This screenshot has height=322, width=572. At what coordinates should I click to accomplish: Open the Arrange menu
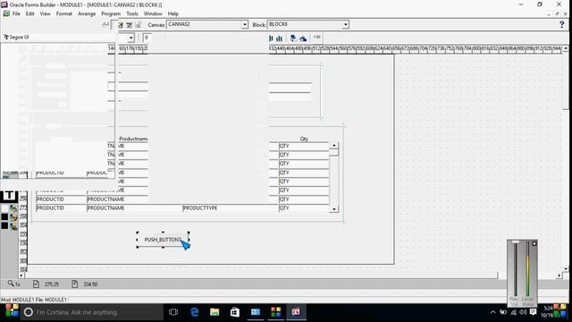coord(87,14)
